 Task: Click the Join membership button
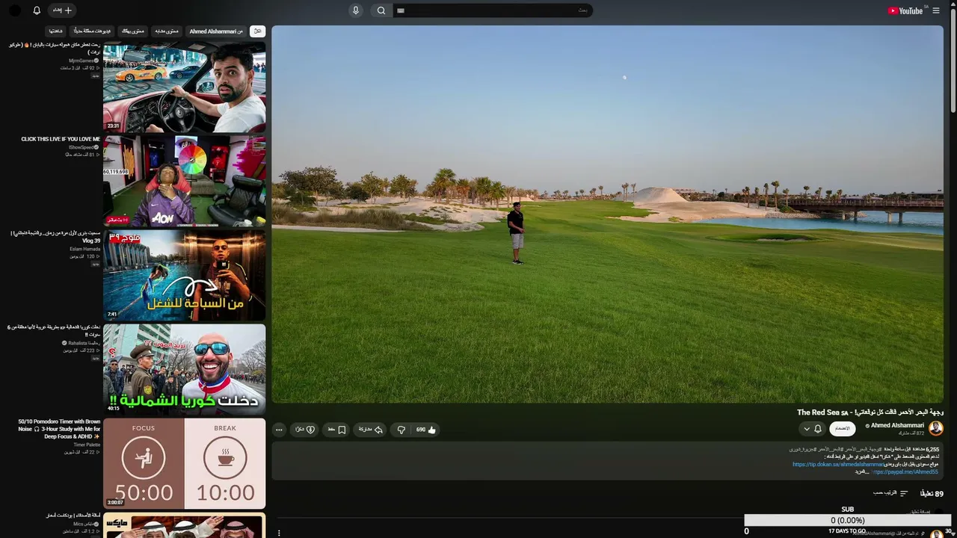(843, 429)
